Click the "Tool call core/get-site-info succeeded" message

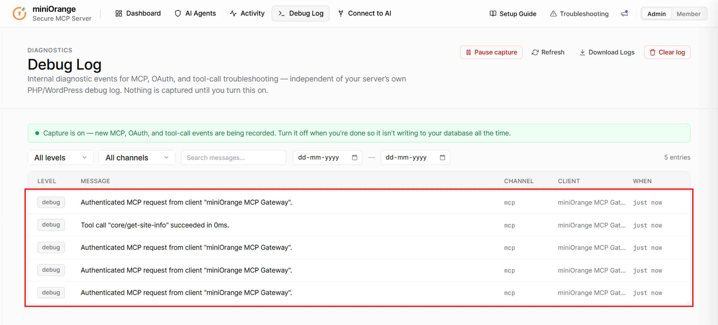click(x=155, y=225)
